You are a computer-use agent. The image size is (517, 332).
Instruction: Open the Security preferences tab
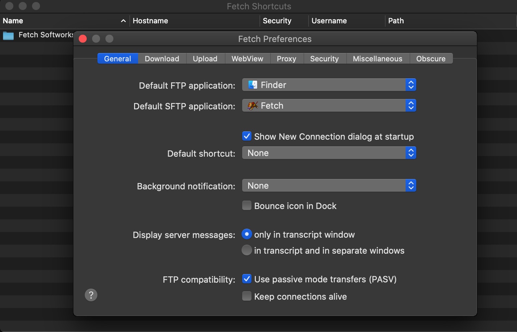click(x=324, y=59)
